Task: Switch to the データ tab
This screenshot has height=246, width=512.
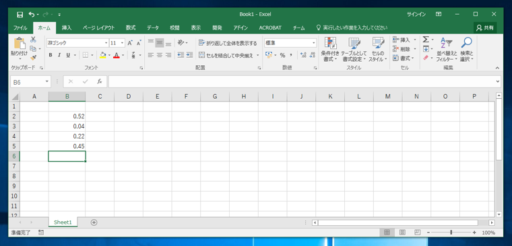Action: [152, 28]
